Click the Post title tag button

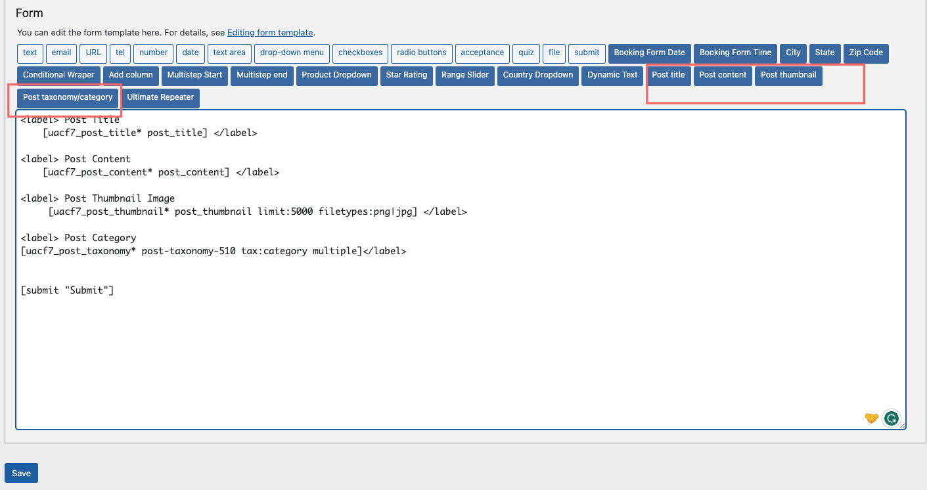668,76
